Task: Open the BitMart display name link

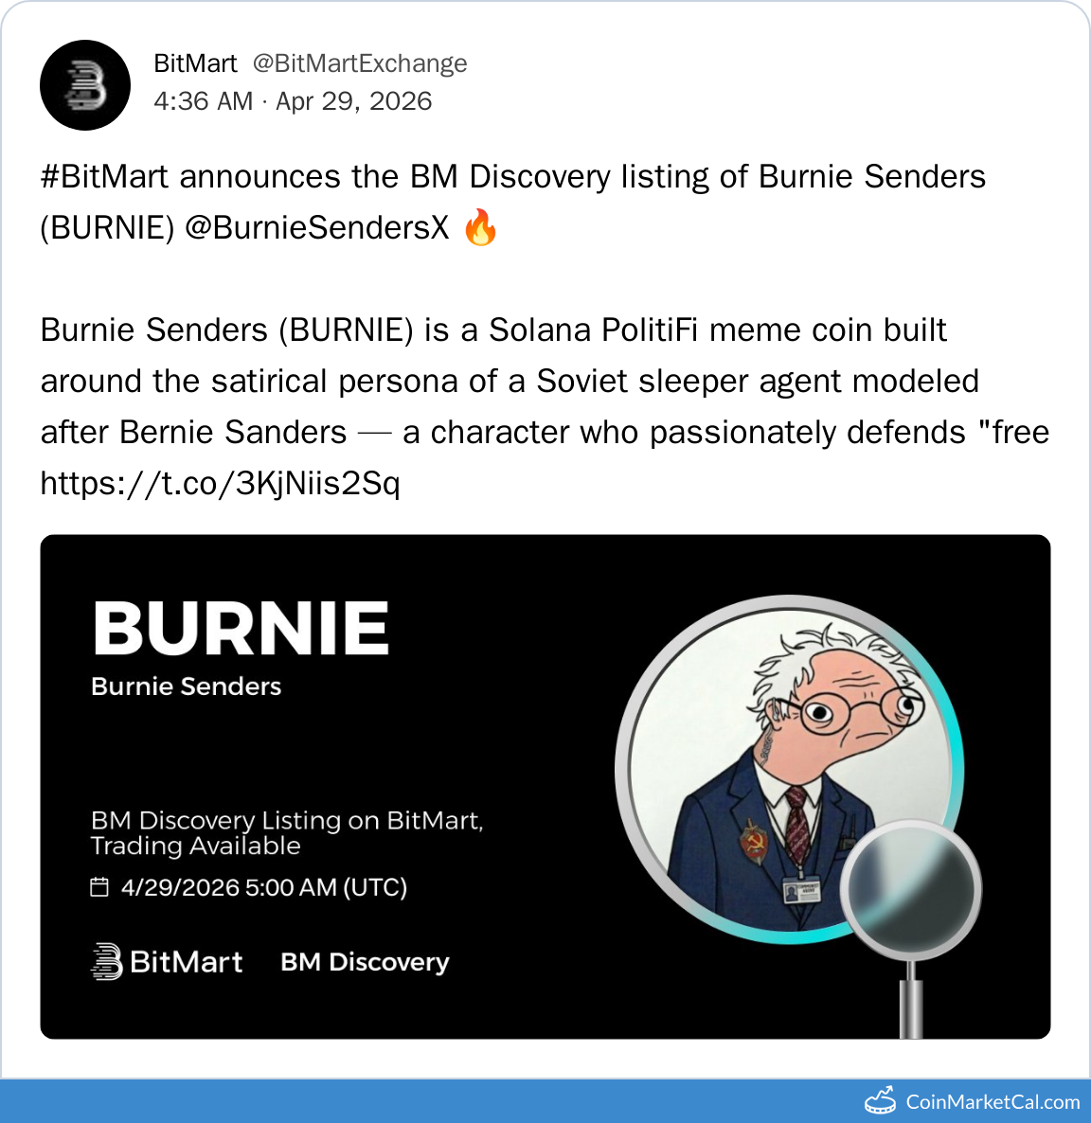Action: (195, 63)
